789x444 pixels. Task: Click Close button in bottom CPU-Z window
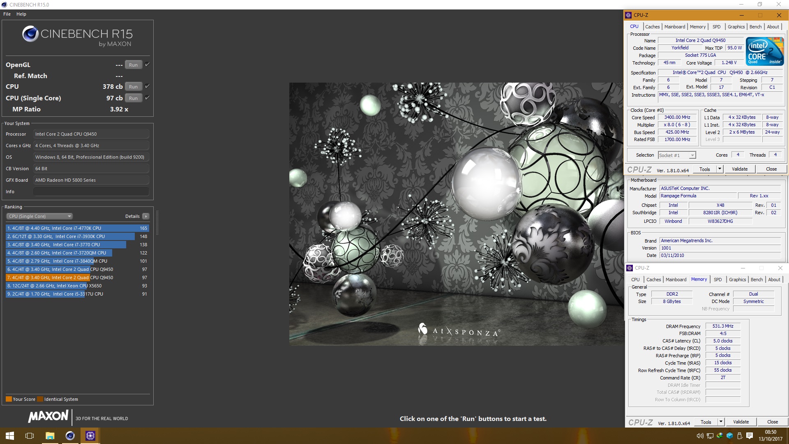click(x=773, y=422)
